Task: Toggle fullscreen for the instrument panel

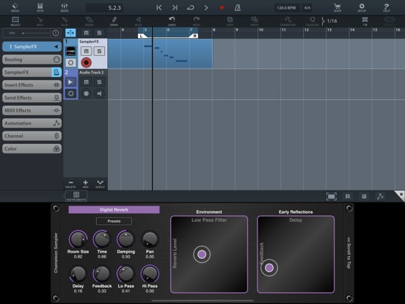Action: pyautogui.click(x=331, y=197)
